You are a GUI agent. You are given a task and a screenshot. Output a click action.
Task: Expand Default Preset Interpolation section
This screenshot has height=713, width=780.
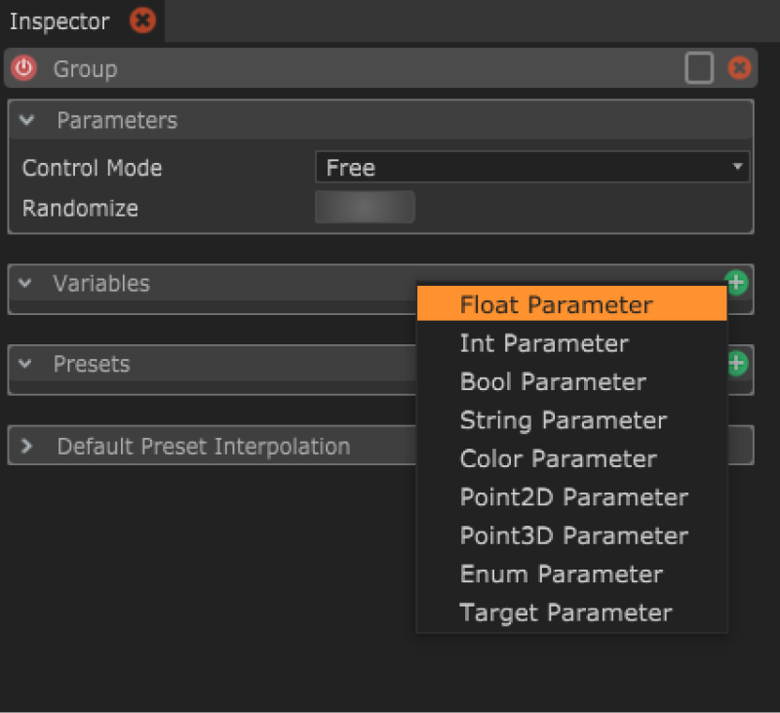tap(27, 447)
